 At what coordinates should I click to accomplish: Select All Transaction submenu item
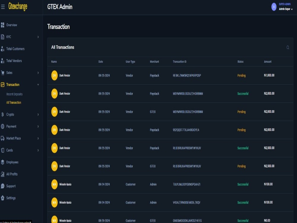click(14, 103)
